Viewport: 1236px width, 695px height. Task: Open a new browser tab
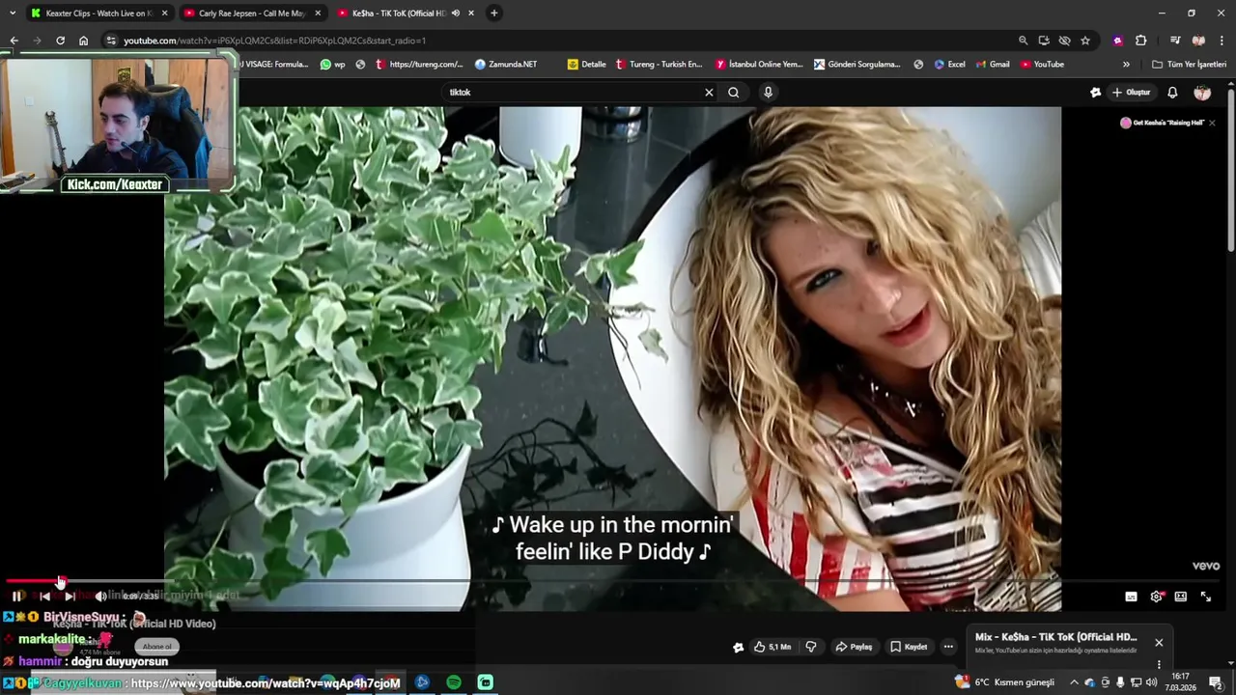[x=493, y=14]
